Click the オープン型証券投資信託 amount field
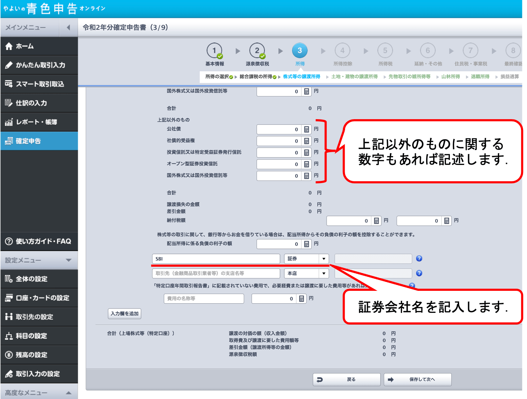The width and height of the screenshot is (527, 399). pos(279,164)
